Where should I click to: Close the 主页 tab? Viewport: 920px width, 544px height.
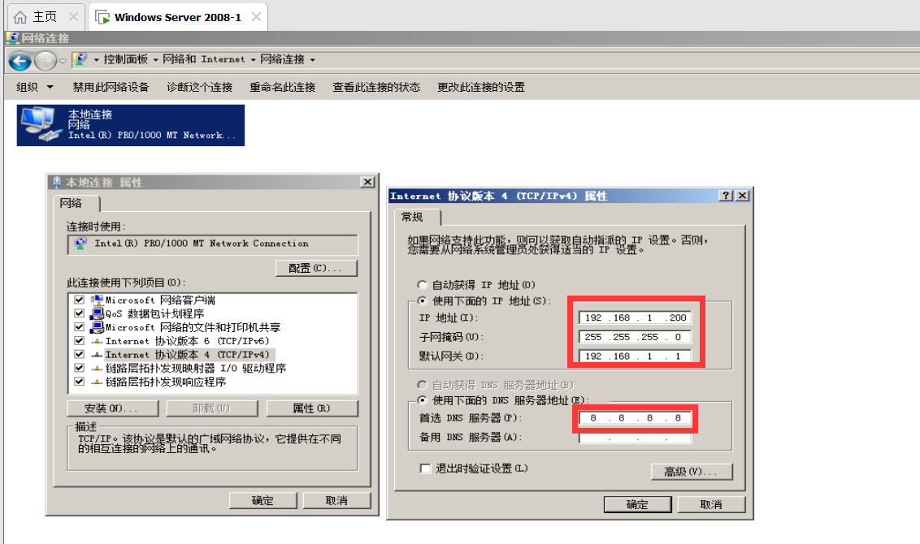pos(73,16)
